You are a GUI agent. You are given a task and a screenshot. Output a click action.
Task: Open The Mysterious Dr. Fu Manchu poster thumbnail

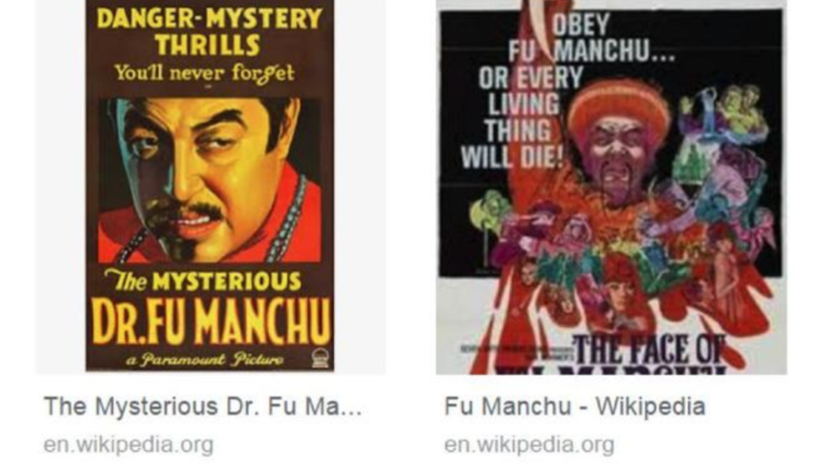point(210,186)
